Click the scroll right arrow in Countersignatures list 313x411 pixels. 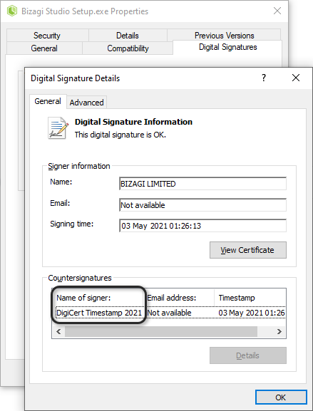(x=279, y=332)
